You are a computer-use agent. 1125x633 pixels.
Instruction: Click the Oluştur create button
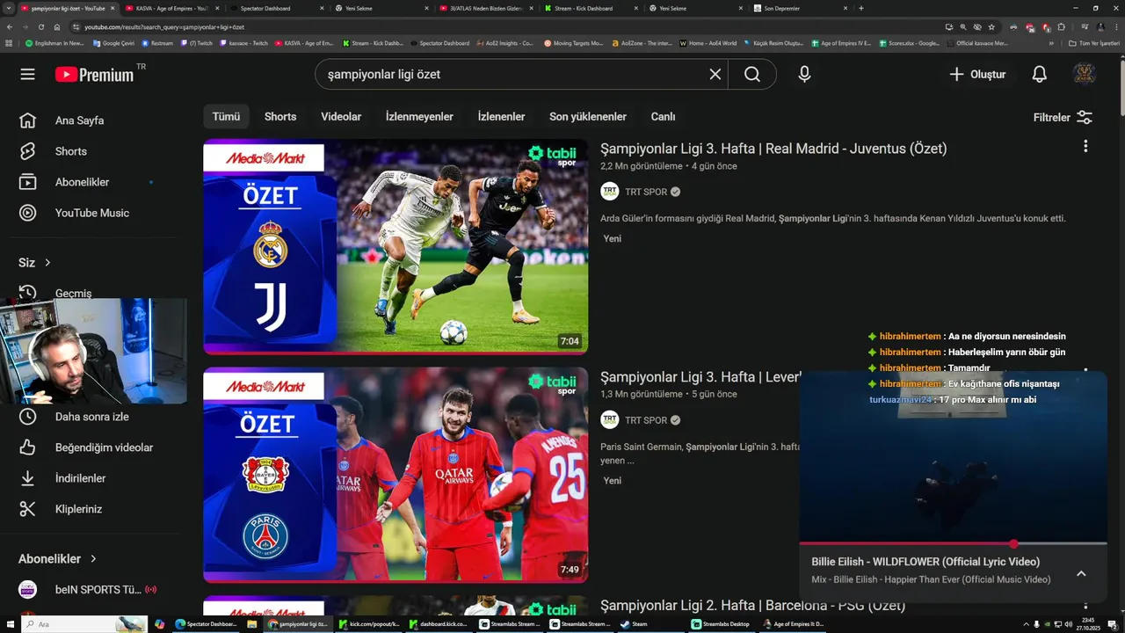976,75
